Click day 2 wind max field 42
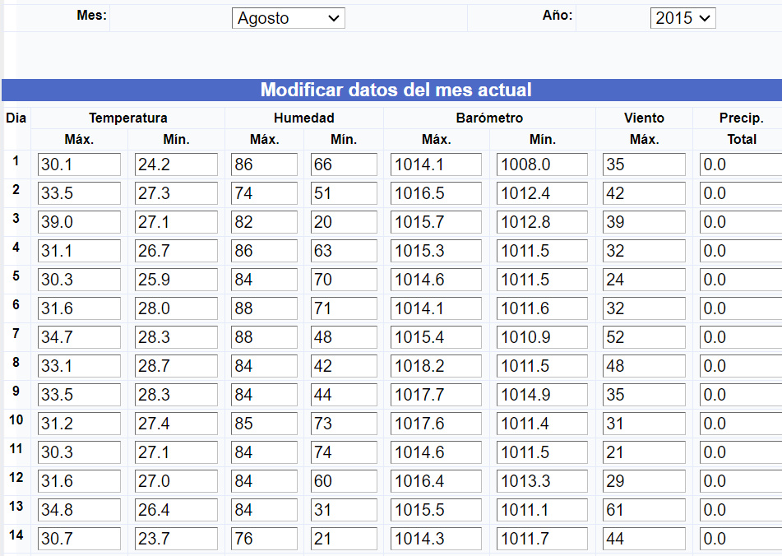Viewport: 782px width, 556px height. tap(644, 193)
